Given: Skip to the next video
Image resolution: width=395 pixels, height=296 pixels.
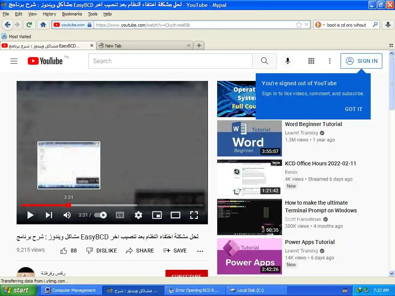Looking at the screenshot, I should click(49, 215).
